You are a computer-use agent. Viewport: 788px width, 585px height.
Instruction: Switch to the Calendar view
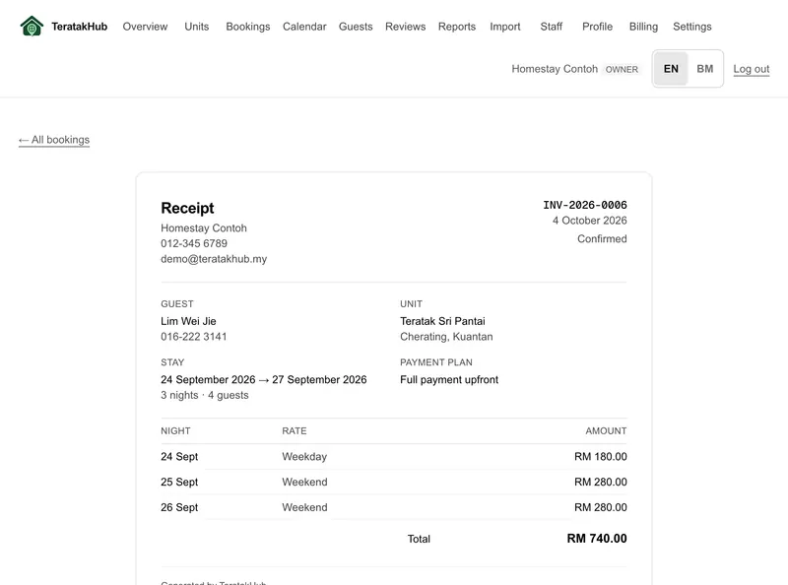(304, 27)
